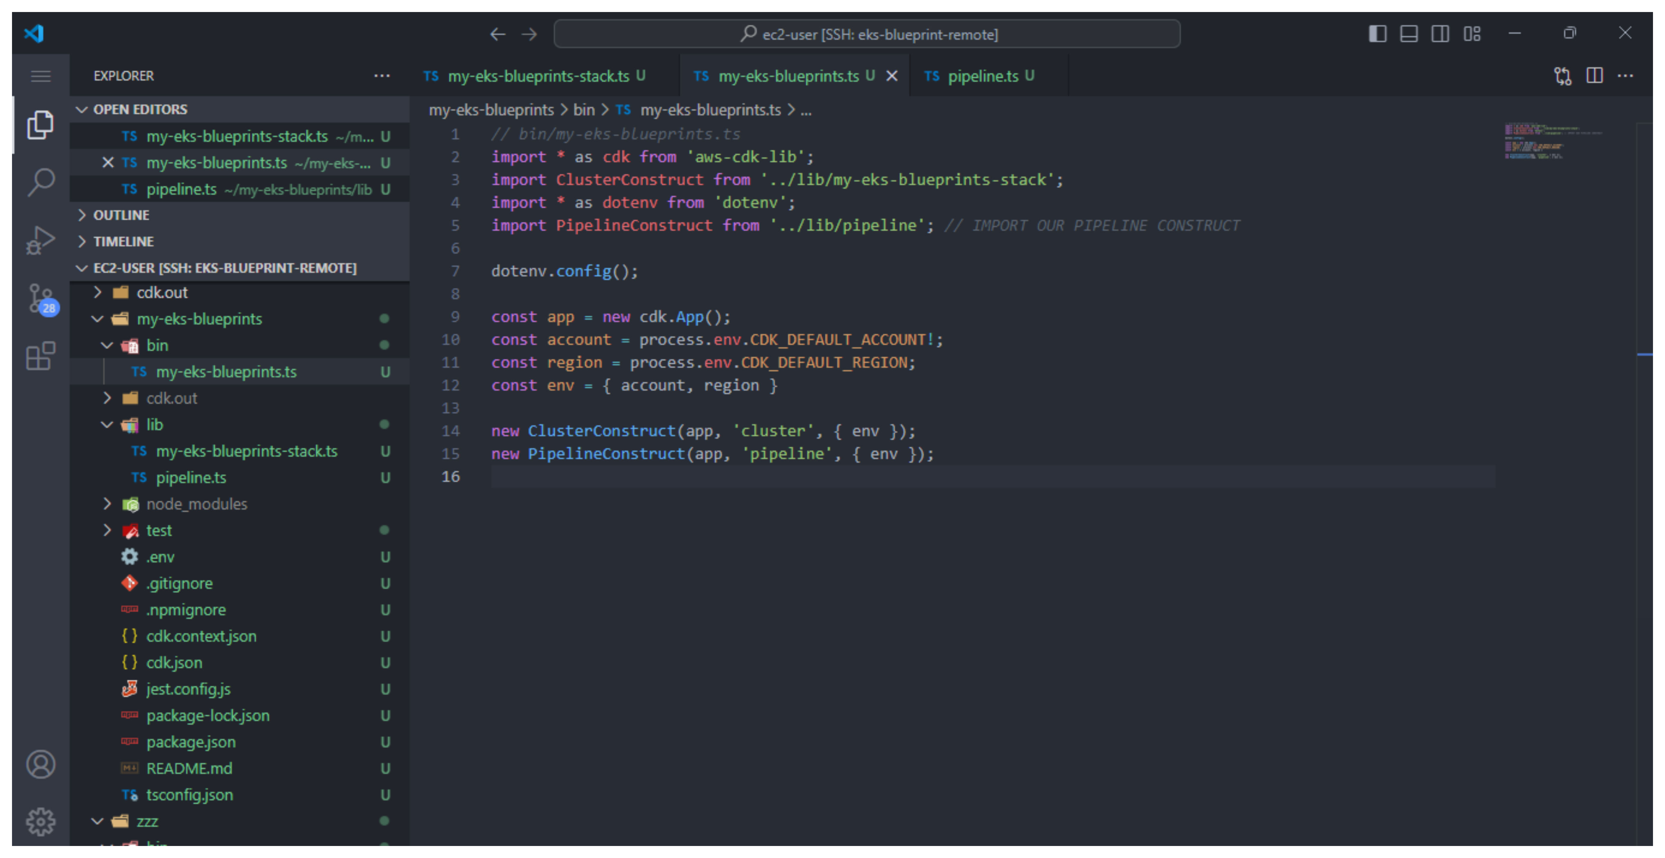Split the editor to the right
This screenshot has height=858, width=1665.
1594,76
